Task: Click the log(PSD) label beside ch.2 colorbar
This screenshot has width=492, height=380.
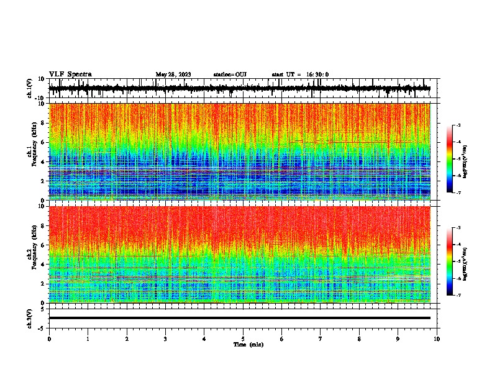Action: (465, 264)
